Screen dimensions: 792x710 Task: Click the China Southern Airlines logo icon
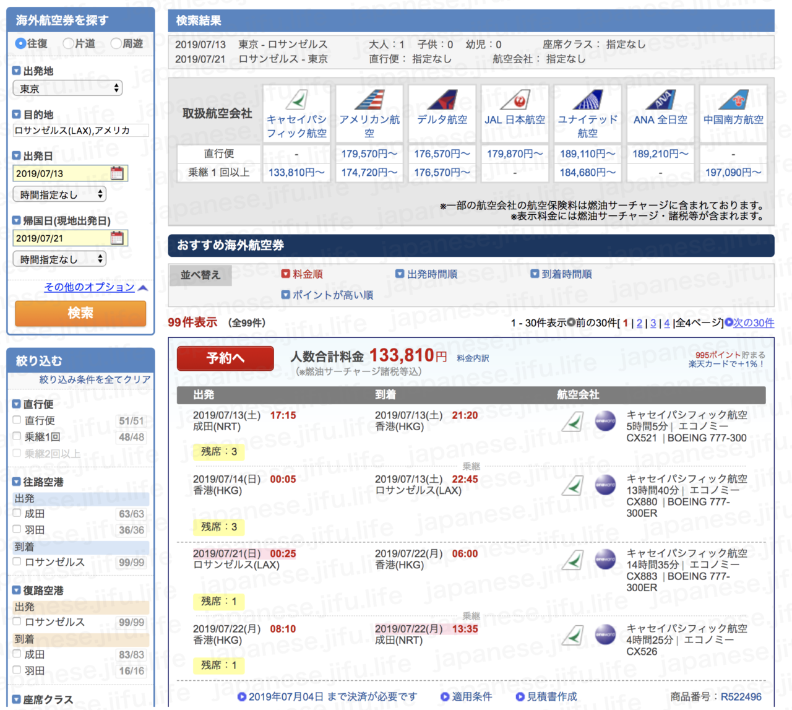pyautogui.click(x=733, y=99)
